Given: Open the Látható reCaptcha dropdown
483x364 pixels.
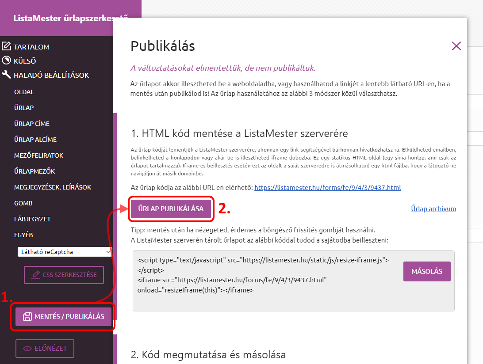Looking at the screenshot, I should [x=65, y=252].
